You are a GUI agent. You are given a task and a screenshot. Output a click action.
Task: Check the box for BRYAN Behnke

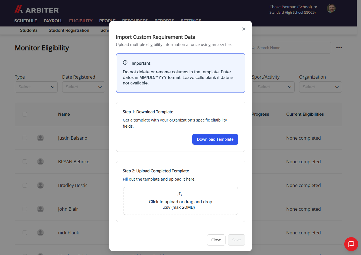tap(25, 162)
